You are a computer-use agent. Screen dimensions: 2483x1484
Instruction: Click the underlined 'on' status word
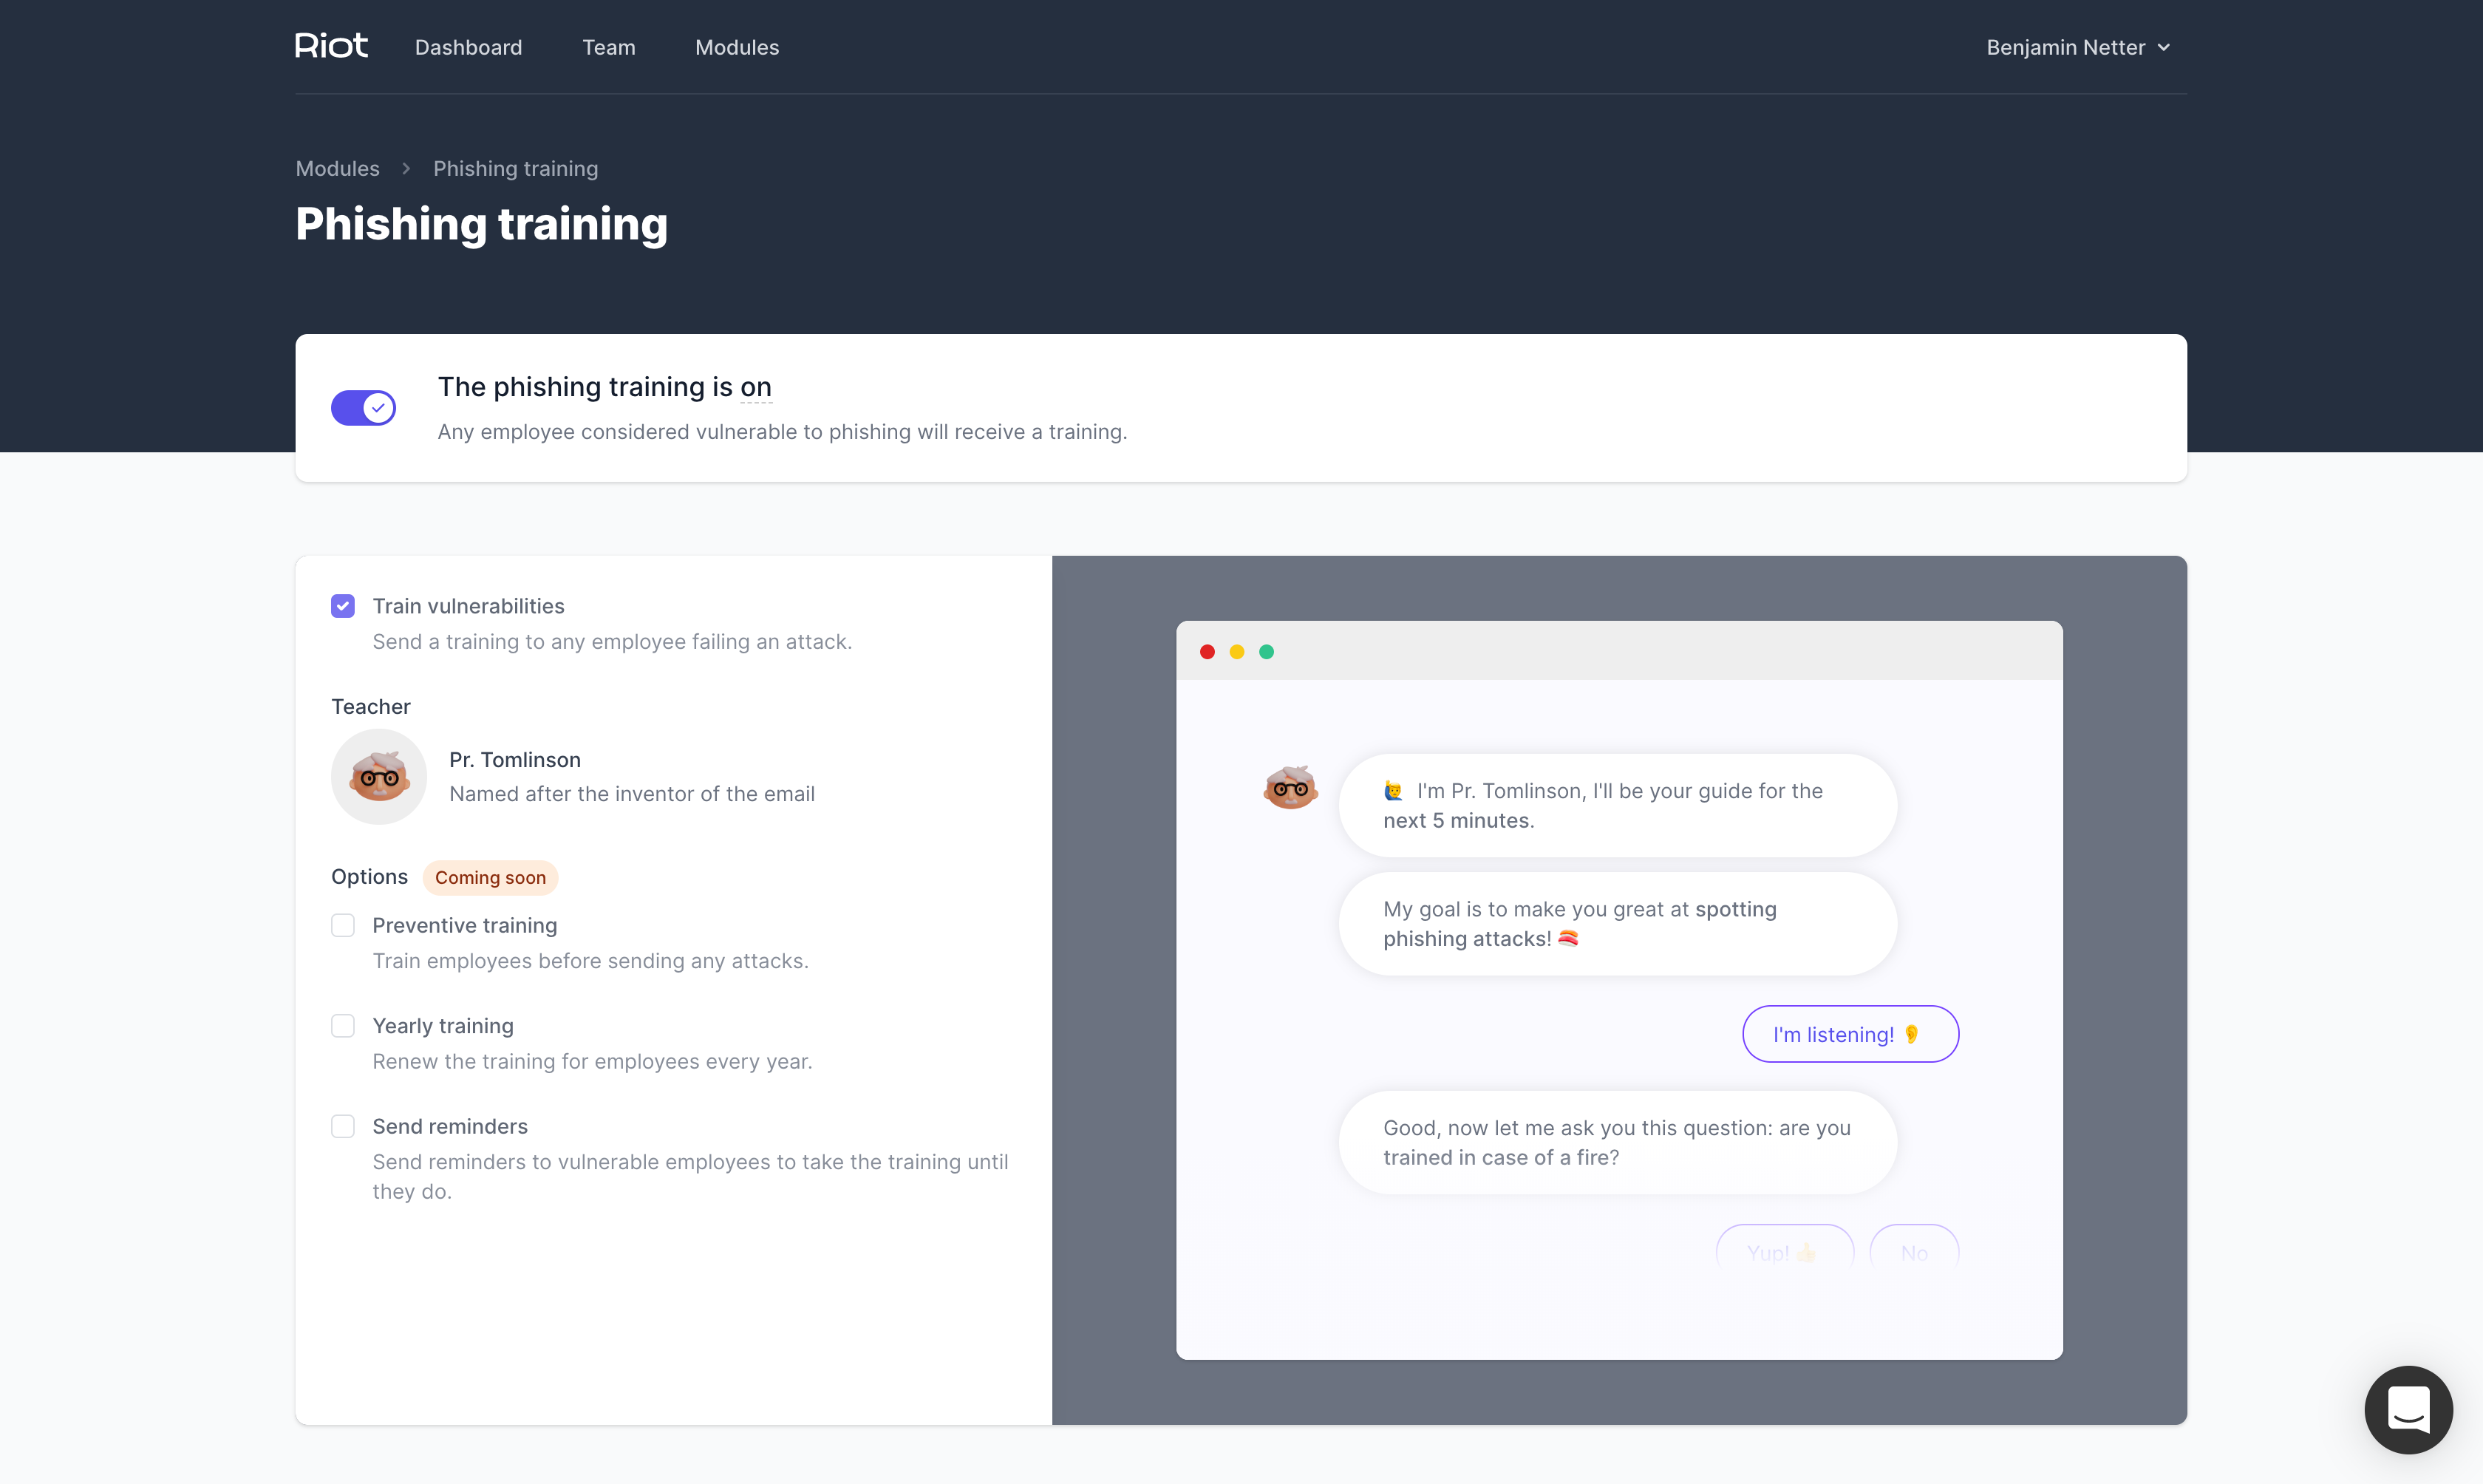756,387
